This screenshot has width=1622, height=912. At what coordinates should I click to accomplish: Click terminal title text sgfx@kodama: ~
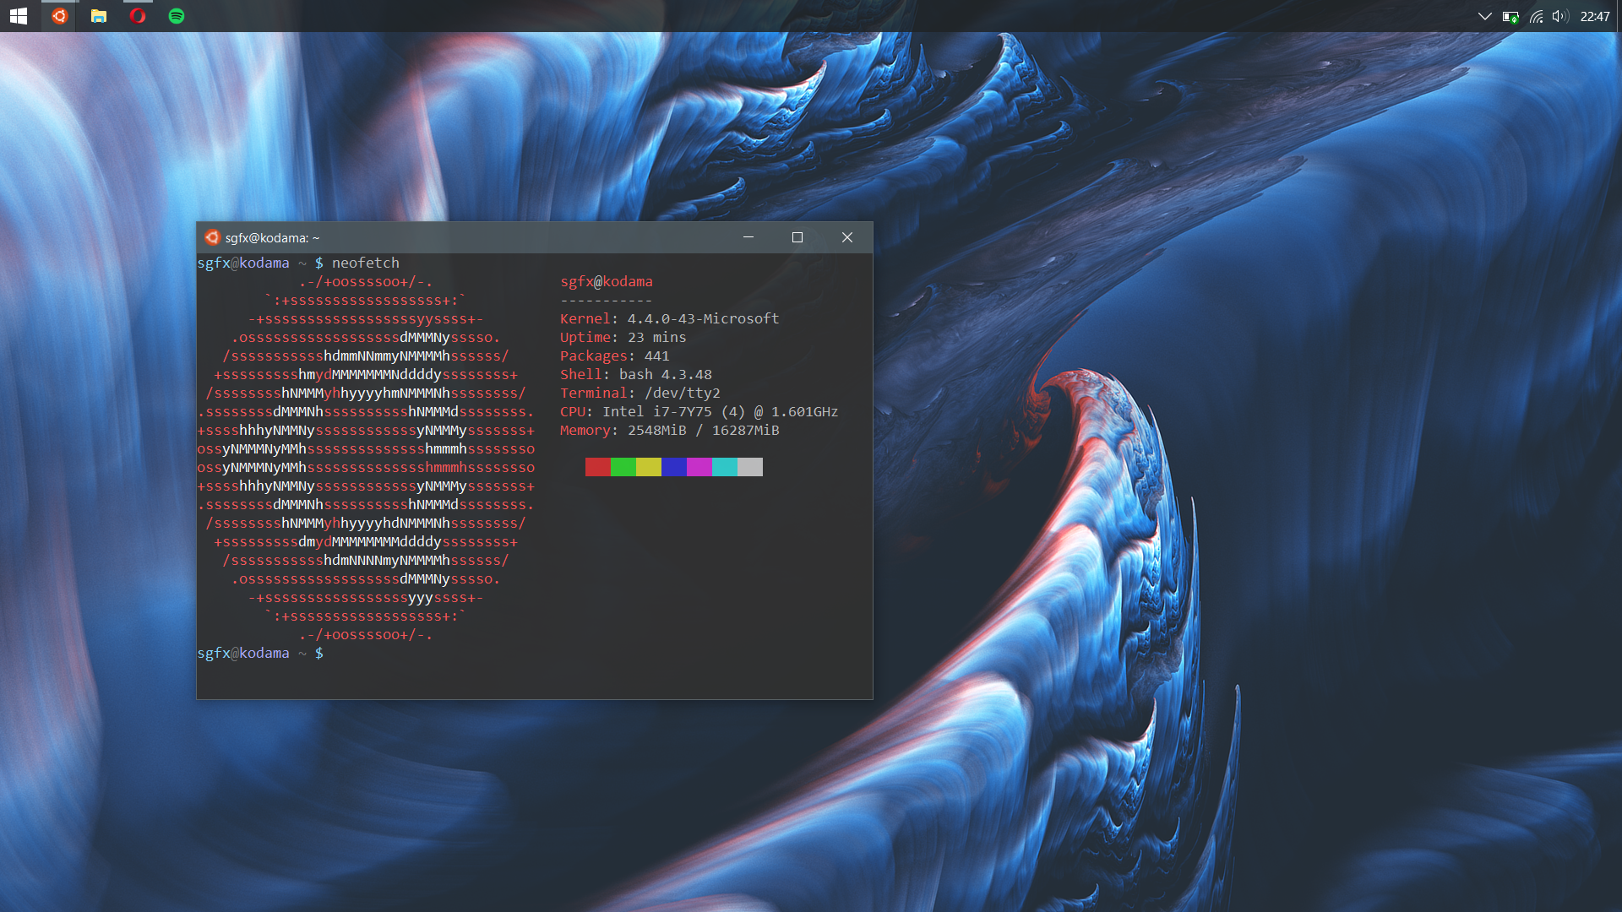tap(272, 238)
